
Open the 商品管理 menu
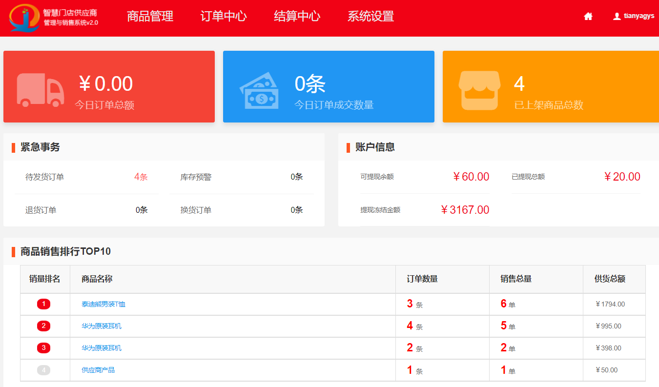coord(150,16)
